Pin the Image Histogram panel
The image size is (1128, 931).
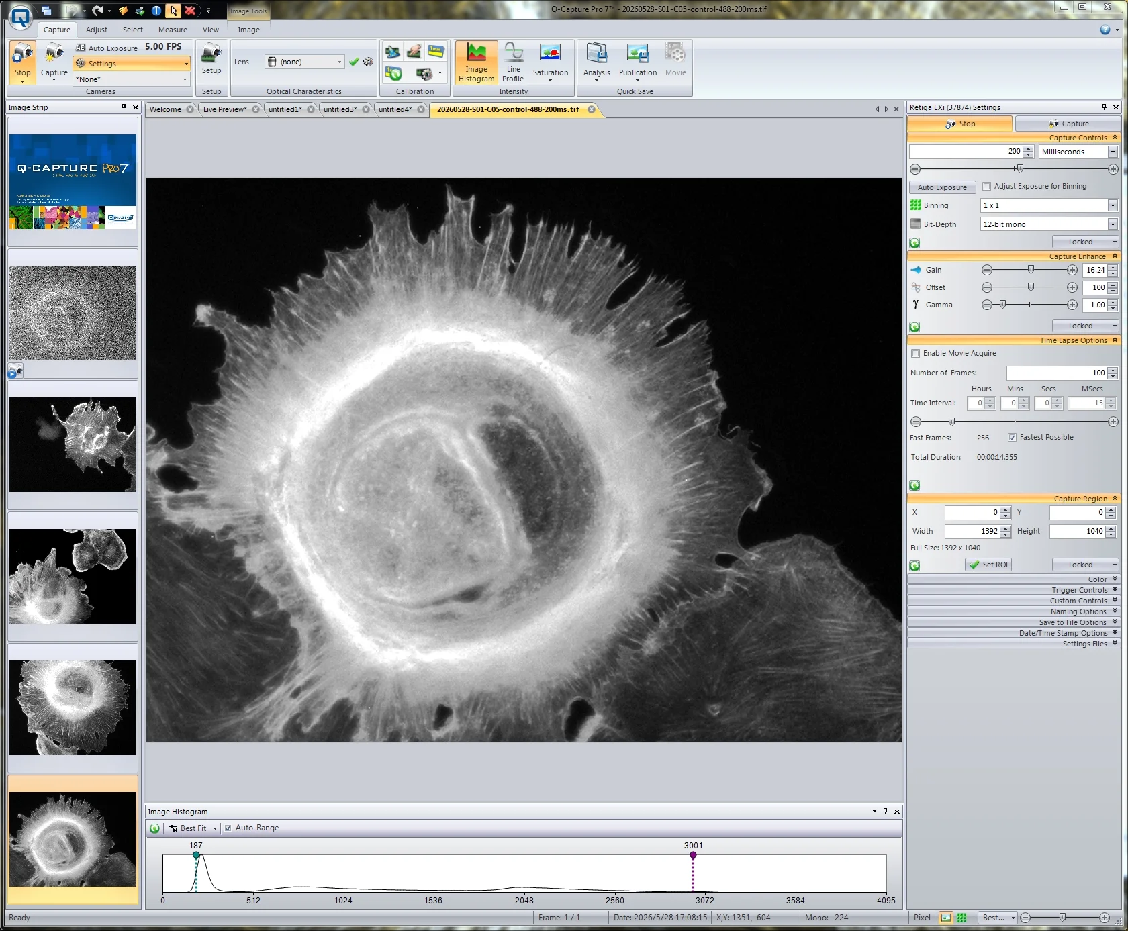[x=885, y=812]
